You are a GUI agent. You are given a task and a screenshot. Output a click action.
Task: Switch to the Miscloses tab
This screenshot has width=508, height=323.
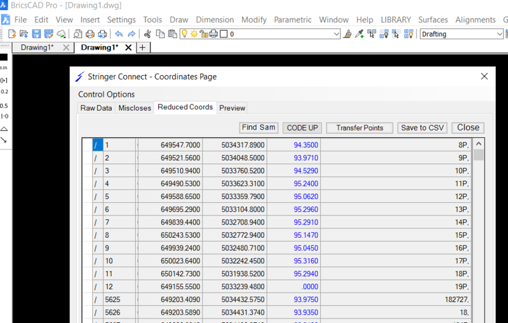click(x=135, y=108)
